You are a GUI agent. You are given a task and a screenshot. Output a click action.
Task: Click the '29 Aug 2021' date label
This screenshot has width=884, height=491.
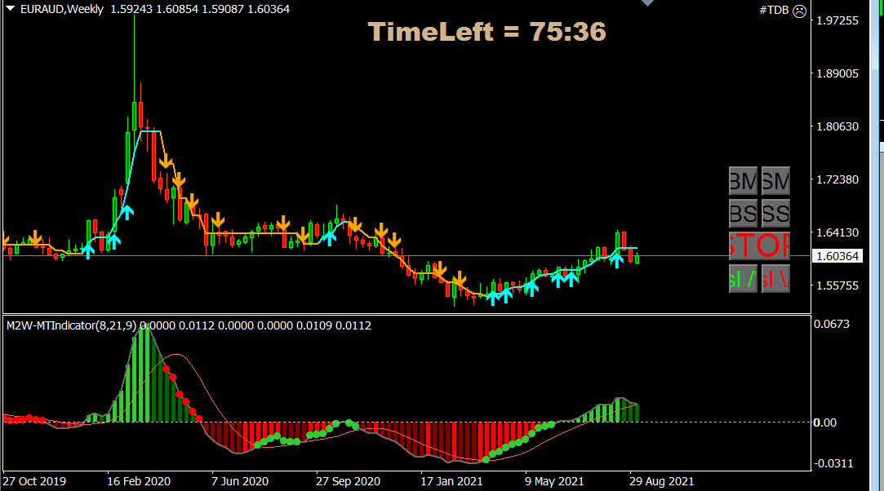pyautogui.click(x=663, y=481)
